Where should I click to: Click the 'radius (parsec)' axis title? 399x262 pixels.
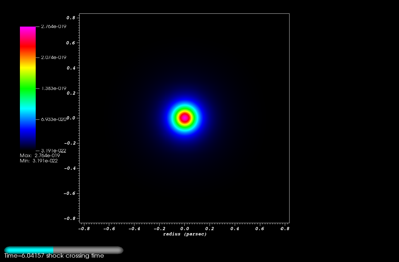click(185, 234)
